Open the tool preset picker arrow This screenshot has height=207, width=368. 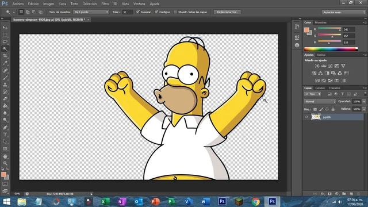[x=14, y=12]
